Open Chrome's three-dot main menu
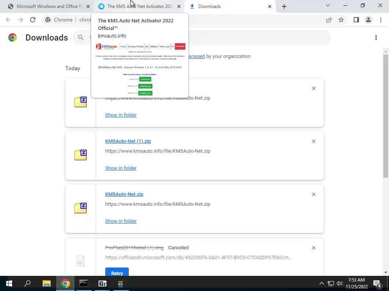 click(x=381, y=20)
